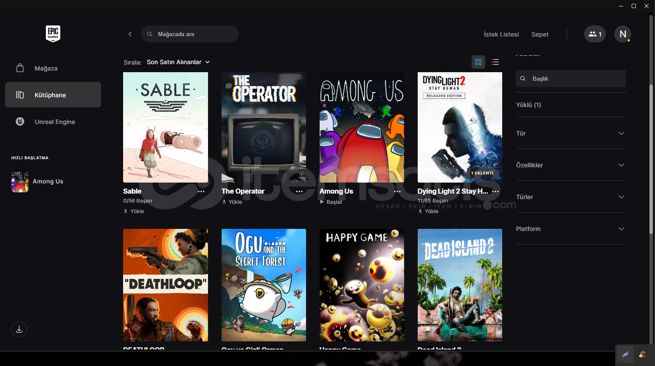Viewport: 655px width, 366px height.
Task: Open Dead Island 2 cover art
Action: click(460, 285)
